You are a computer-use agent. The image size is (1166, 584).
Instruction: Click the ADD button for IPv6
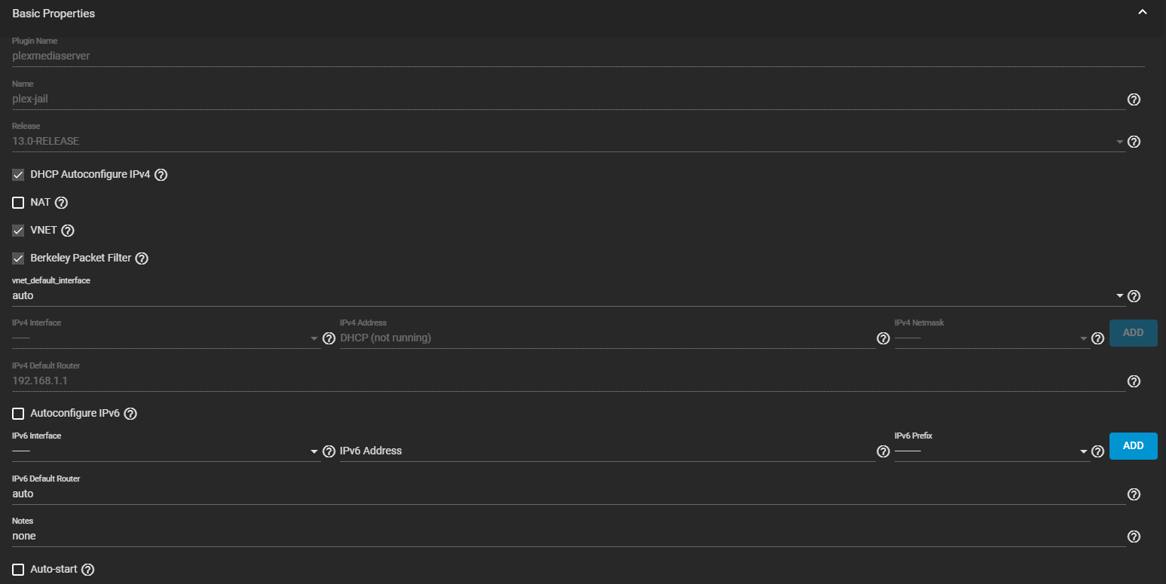click(1133, 446)
